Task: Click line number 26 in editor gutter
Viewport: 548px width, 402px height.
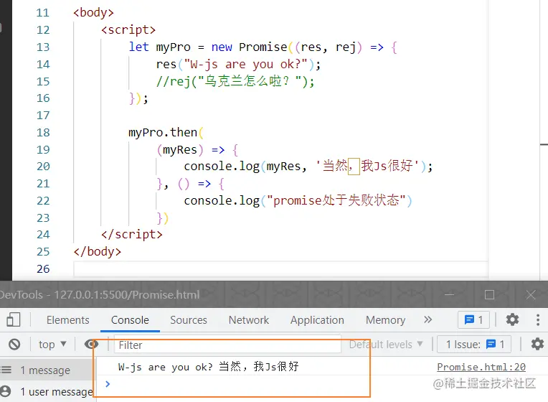Action: tap(43, 269)
